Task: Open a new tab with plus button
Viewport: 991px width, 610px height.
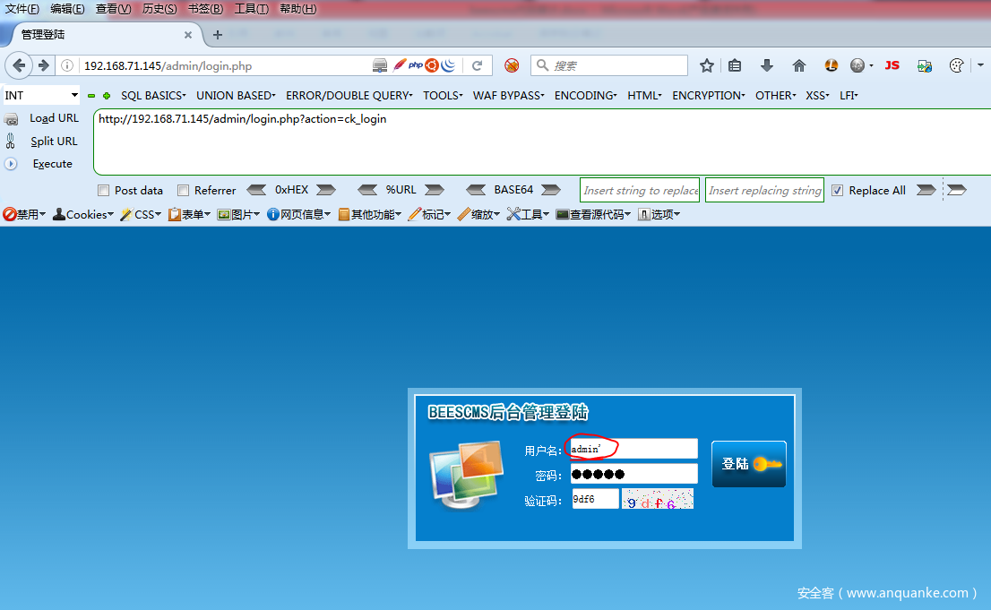Action: pyautogui.click(x=218, y=35)
